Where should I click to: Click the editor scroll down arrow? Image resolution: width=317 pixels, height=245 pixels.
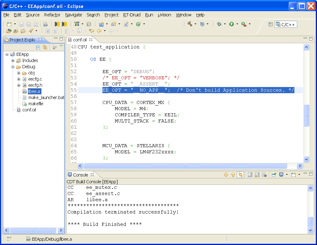point(306,159)
